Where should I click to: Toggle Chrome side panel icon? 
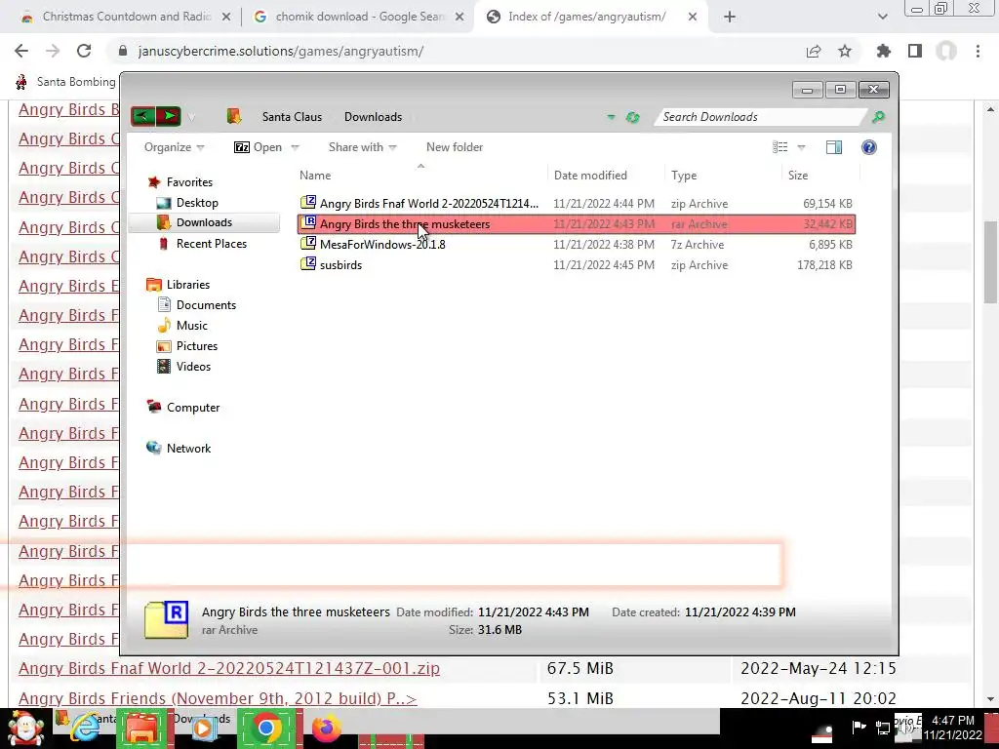915,51
